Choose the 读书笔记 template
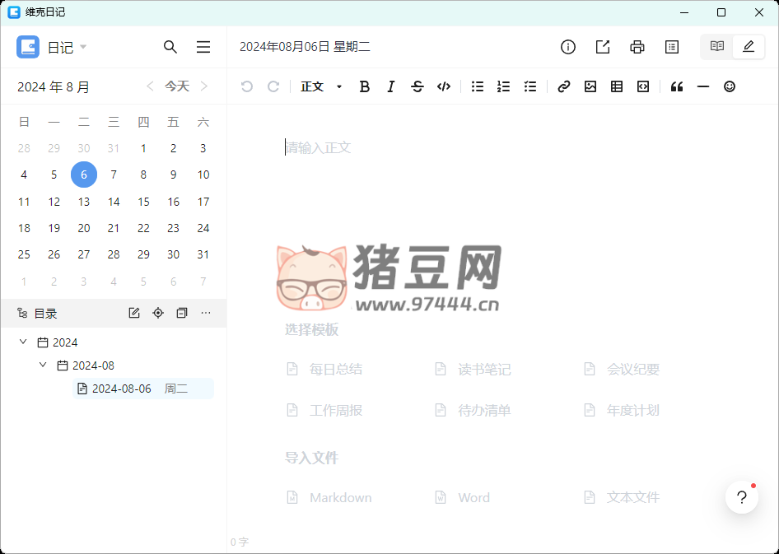 (x=473, y=370)
